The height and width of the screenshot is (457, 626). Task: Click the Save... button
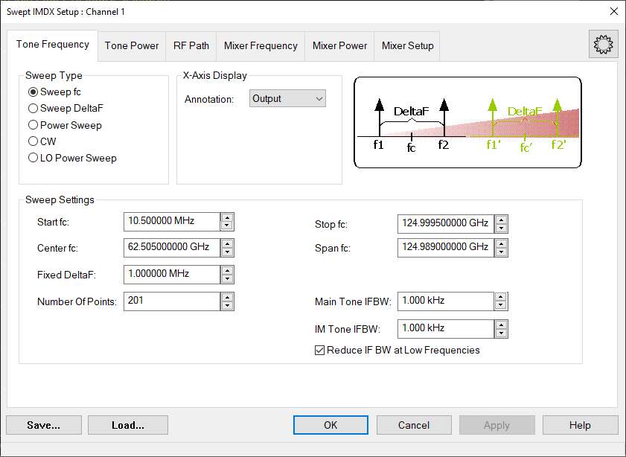point(44,425)
